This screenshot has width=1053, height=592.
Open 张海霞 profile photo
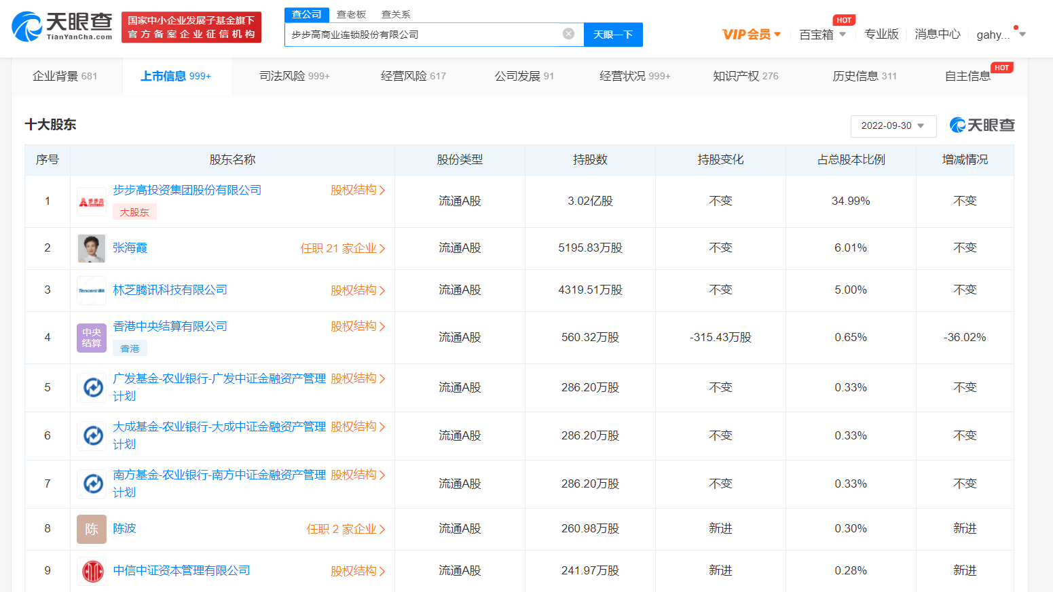(92, 248)
